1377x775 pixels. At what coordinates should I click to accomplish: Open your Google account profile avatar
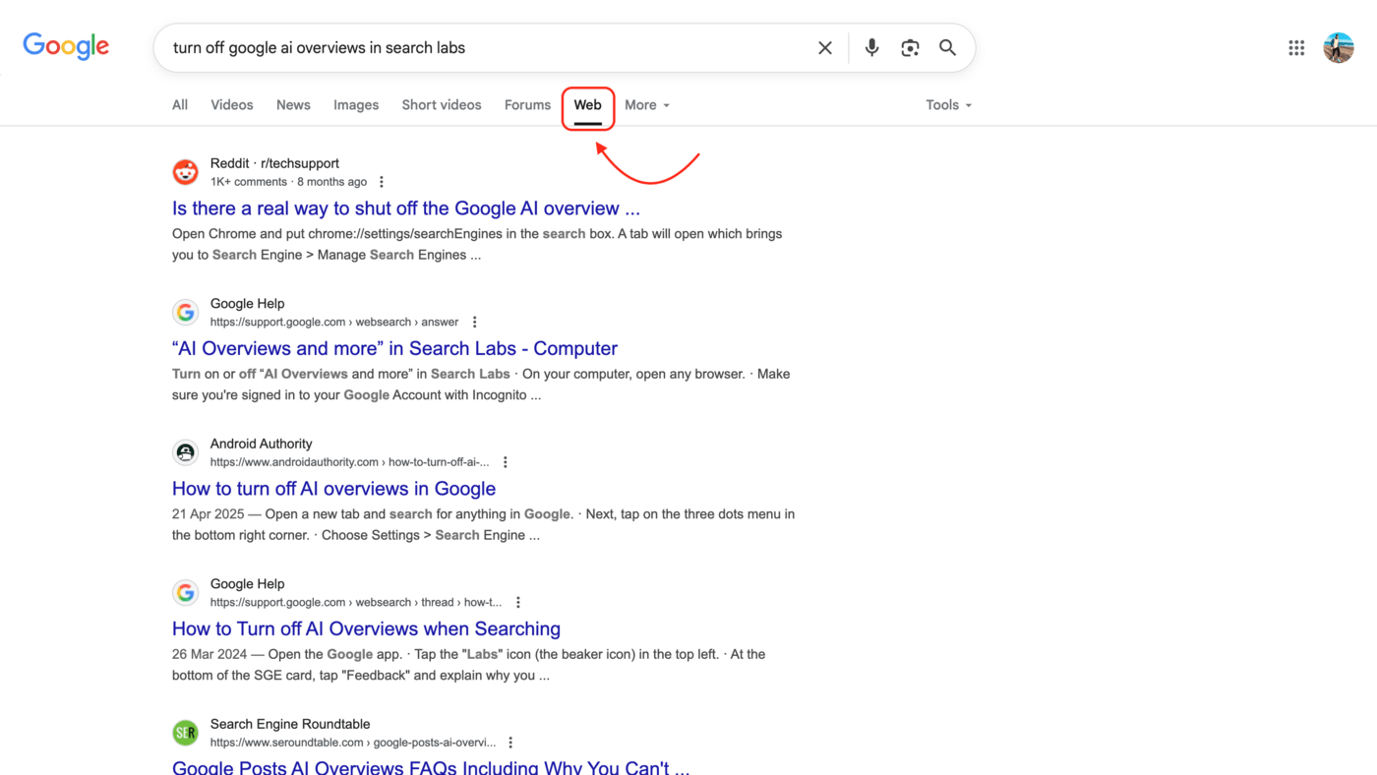click(1339, 47)
